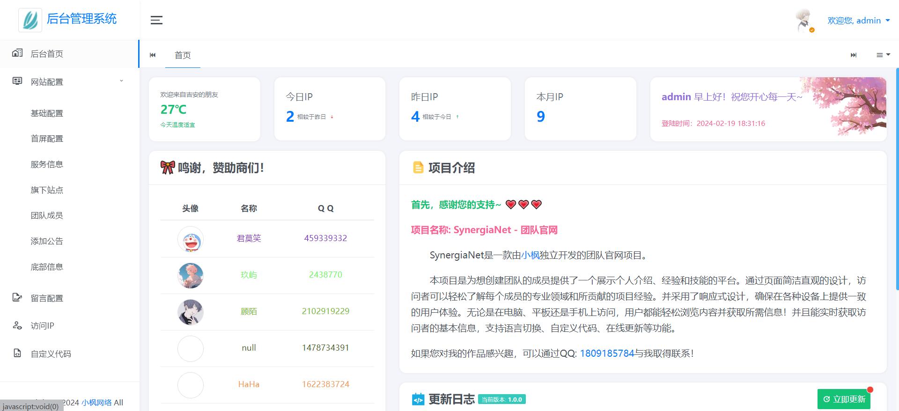Image resolution: width=899 pixels, height=411 pixels.
Task: Switch to the 首页 tab
Action: 183,55
